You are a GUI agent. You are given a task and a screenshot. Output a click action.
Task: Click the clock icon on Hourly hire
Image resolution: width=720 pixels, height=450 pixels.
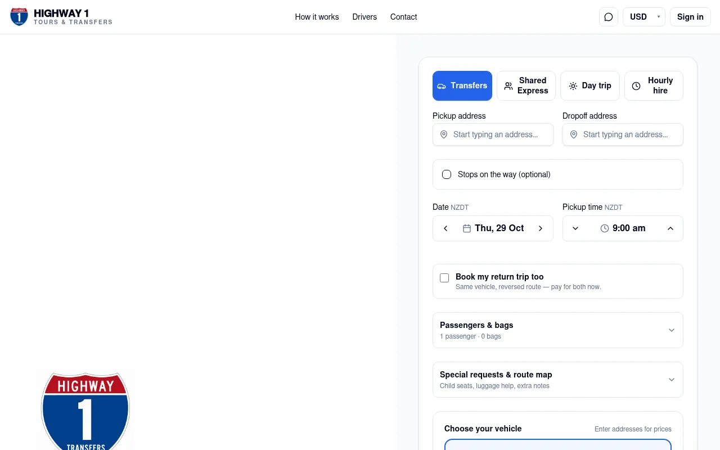pyautogui.click(x=636, y=86)
